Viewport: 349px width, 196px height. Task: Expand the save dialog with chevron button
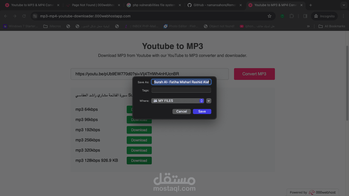(x=209, y=101)
